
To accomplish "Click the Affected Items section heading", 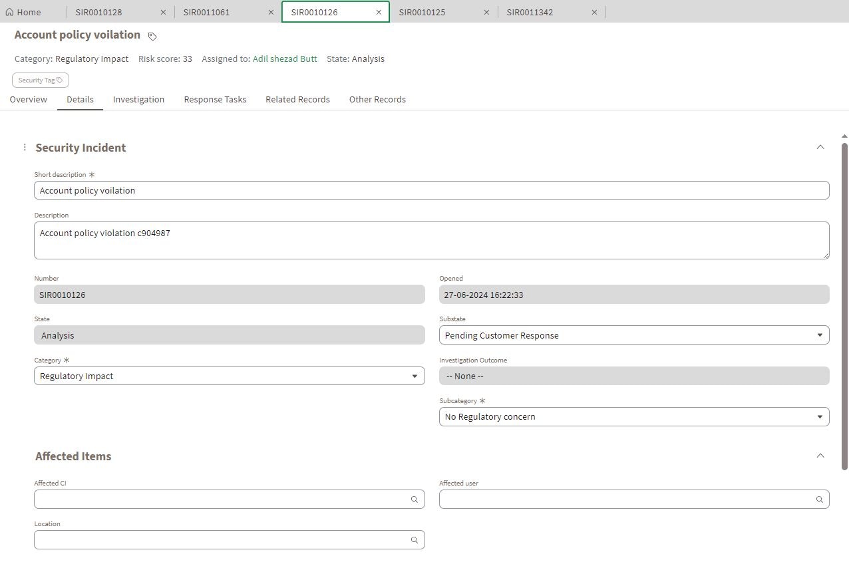I will (x=73, y=456).
